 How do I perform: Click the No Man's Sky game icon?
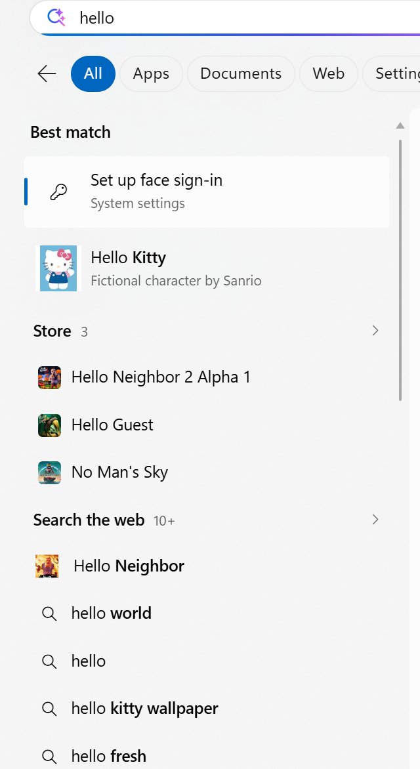pos(50,473)
